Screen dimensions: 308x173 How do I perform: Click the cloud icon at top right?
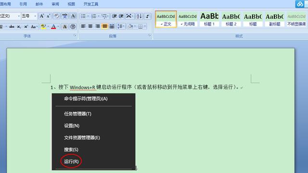click(x=300, y=4)
